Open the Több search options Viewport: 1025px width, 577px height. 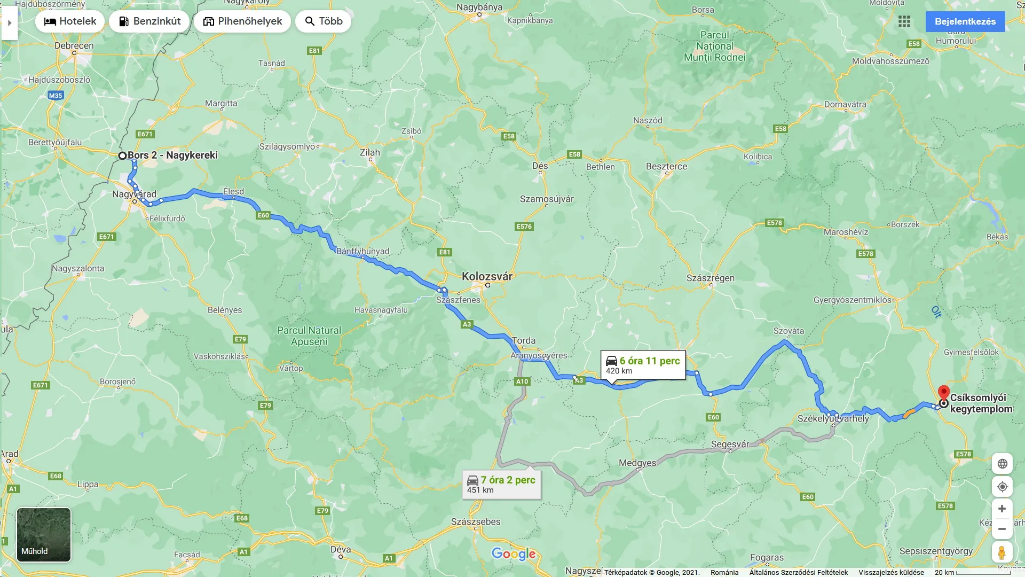[x=324, y=21]
